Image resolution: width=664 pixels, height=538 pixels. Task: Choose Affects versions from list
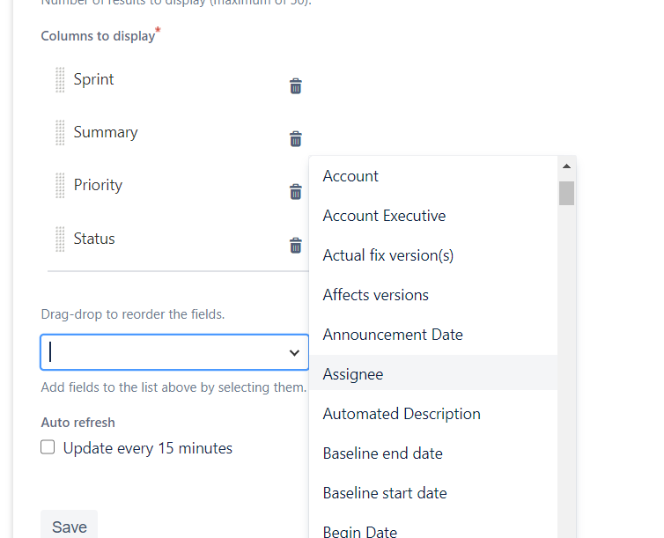pyautogui.click(x=376, y=295)
